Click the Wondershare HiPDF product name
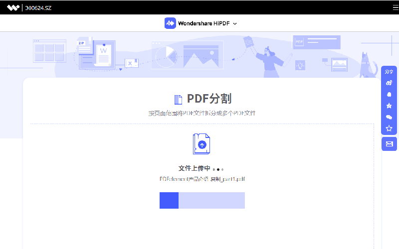This screenshot has height=249, width=399. [x=204, y=23]
